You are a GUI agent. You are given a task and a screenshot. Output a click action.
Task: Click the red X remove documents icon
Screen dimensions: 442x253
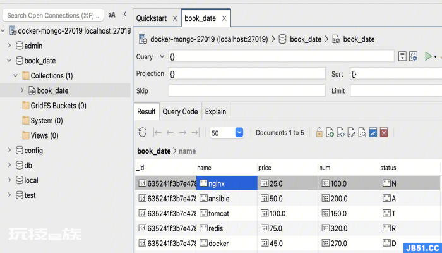[384, 132]
